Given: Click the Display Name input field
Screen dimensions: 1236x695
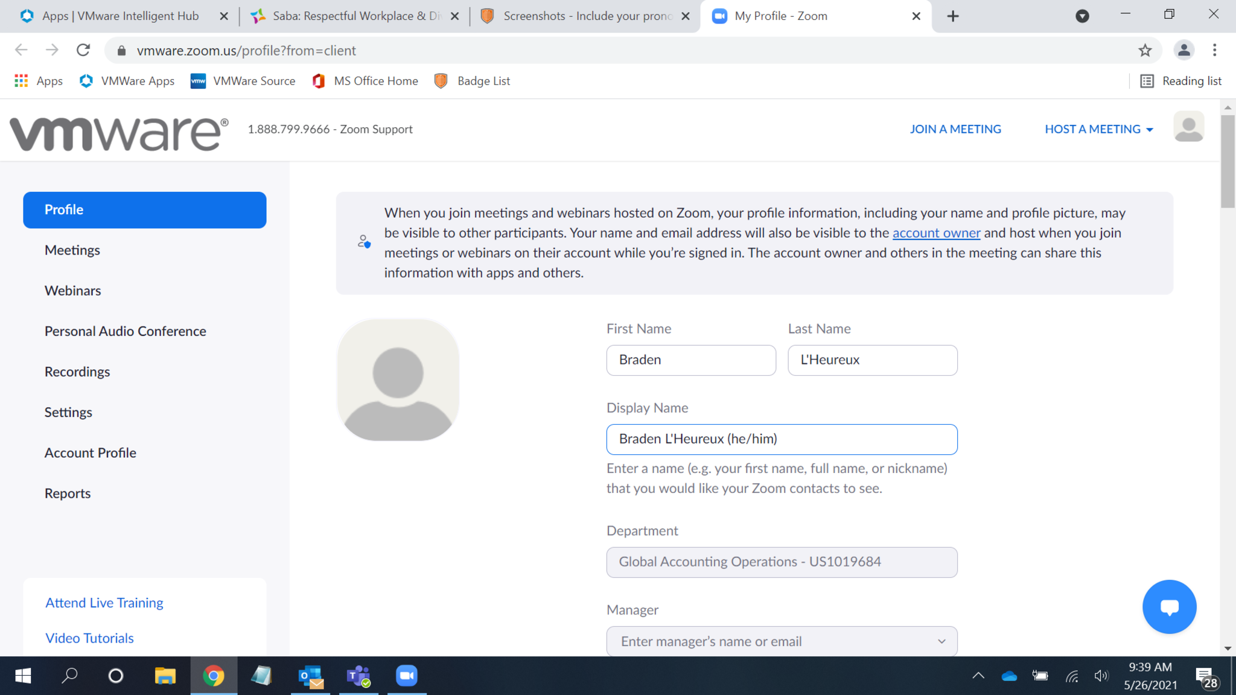Looking at the screenshot, I should pyautogui.click(x=782, y=439).
